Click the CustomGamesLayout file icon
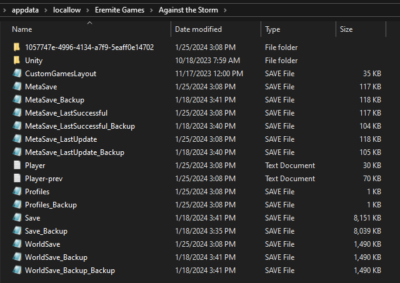Screen dimensions: 400x283 click(17, 74)
